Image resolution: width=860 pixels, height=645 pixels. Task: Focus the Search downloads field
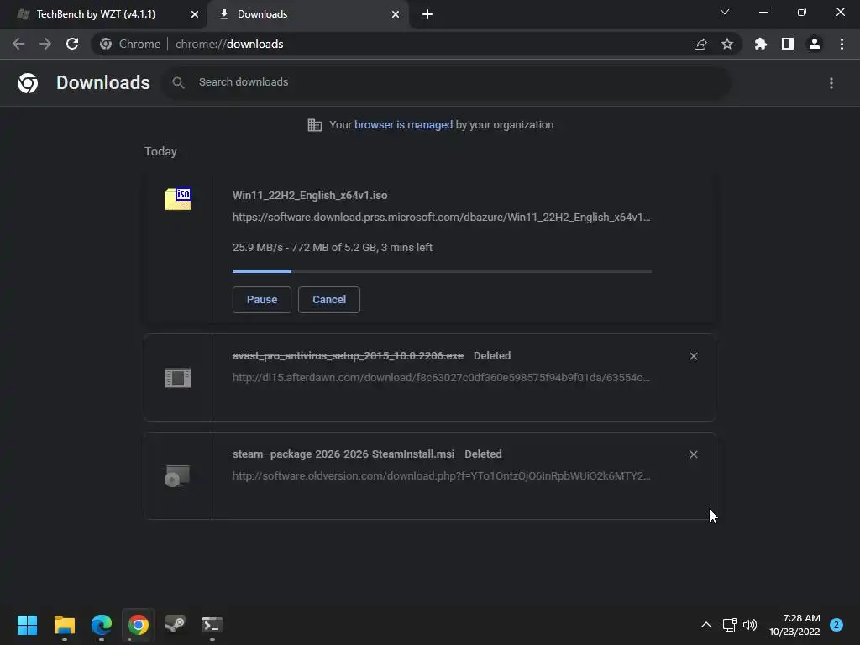click(x=445, y=82)
